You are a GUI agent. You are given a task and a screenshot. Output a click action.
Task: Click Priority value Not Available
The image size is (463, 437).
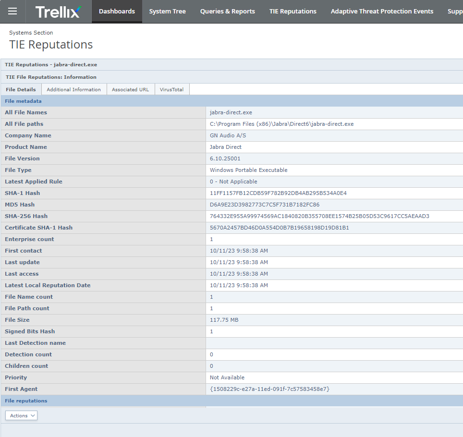[x=227, y=377]
